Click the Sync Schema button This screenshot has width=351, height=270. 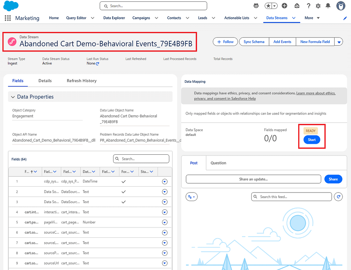click(x=254, y=42)
